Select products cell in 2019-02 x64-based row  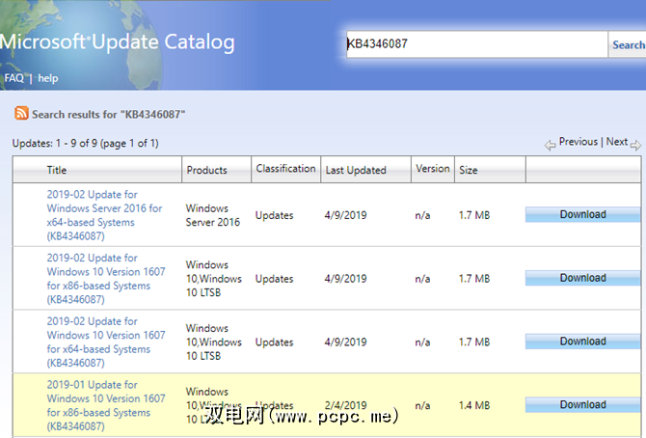pos(213,342)
